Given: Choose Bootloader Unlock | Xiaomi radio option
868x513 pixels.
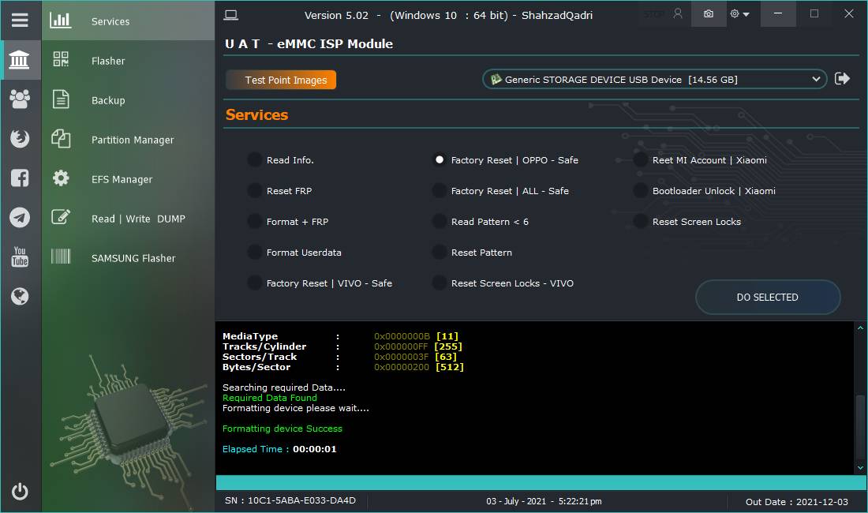Looking at the screenshot, I should tap(641, 191).
